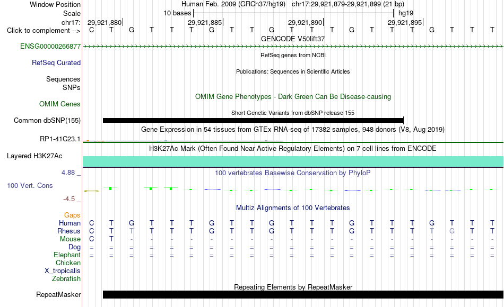Click the first base C in sequence row
Image resolution: width=504 pixels, height=307 pixels.
tap(92, 30)
